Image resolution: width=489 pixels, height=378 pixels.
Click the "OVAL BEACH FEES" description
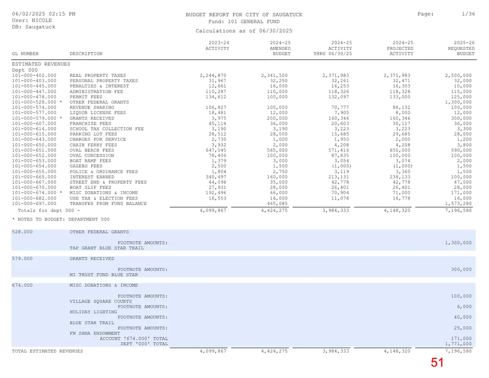tap(92, 150)
